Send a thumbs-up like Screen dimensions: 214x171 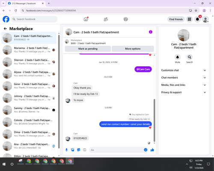(x=152, y=150)
